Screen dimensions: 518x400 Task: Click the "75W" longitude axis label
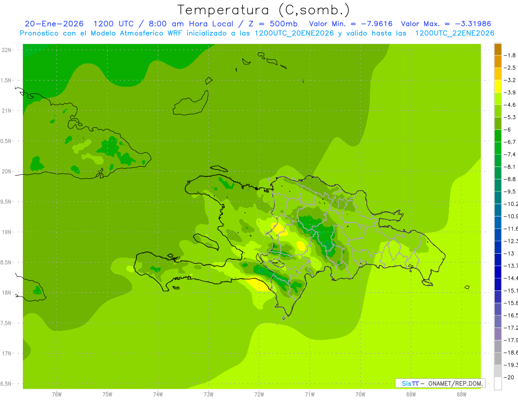(x=107, y=394)
